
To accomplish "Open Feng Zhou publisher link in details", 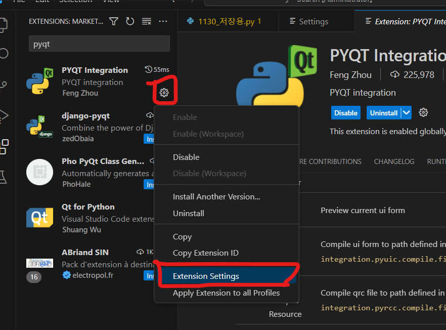I will click(x=350, y=75).
